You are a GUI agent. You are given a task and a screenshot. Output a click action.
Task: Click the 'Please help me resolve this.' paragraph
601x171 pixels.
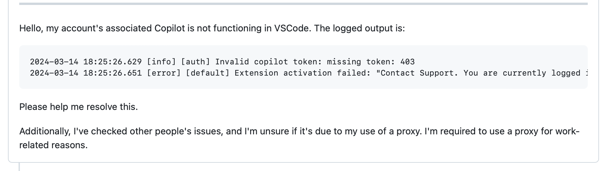(x=79, y=107)
